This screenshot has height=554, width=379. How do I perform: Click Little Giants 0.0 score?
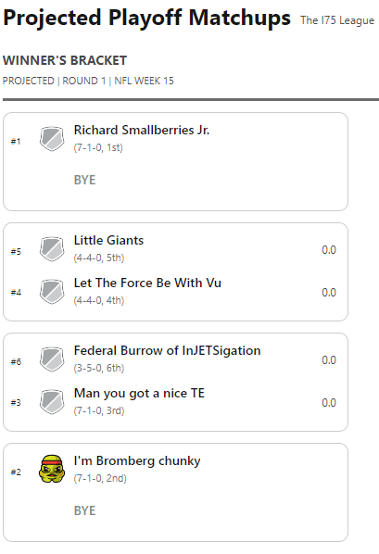click(x=329, y=250)
